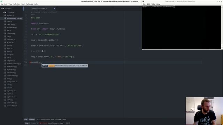Image resolution: width=223 pixels, height=125 pixels.
Task: Click the file icon beside tryExcept.py
Action: pos(5,91)
